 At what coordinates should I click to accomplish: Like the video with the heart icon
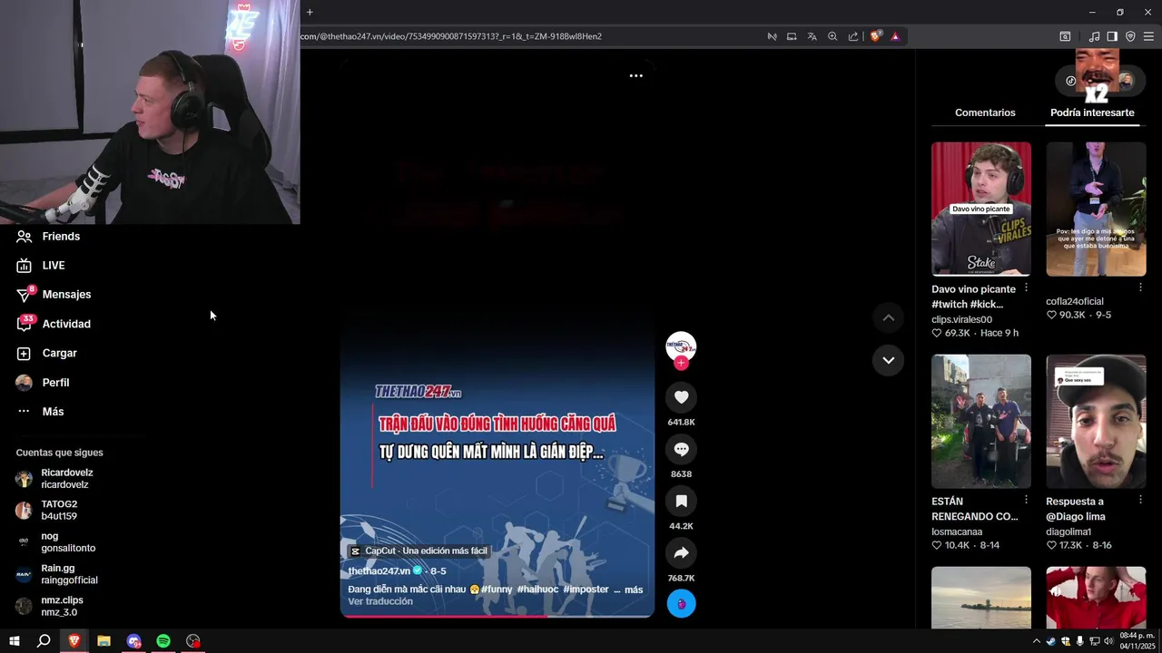point(681,397)
